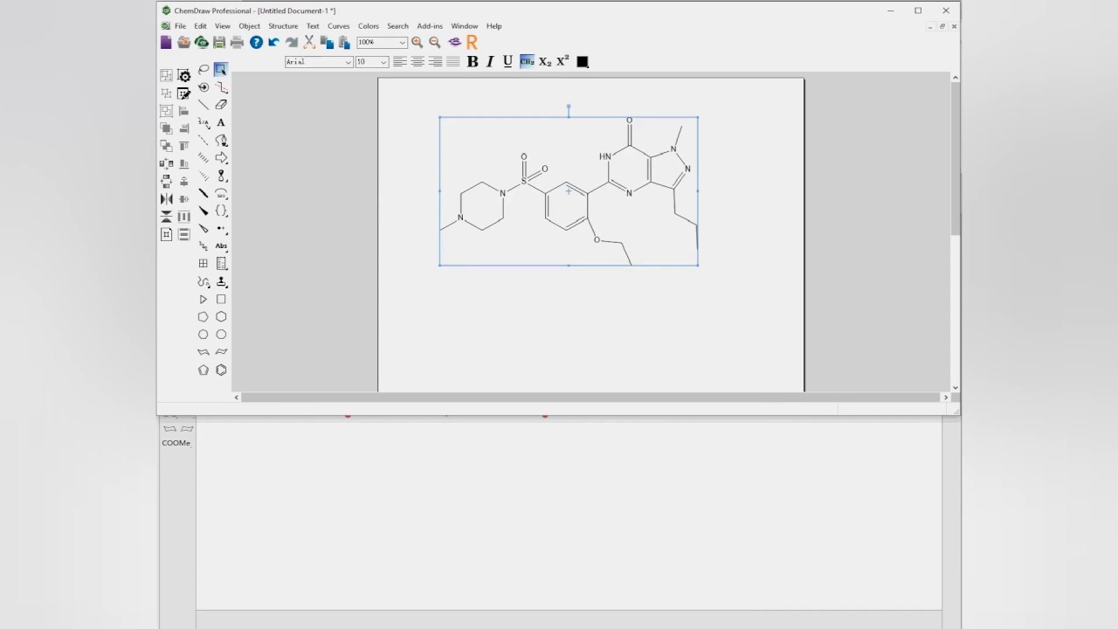Select the bold wedge bond tool

204,211
